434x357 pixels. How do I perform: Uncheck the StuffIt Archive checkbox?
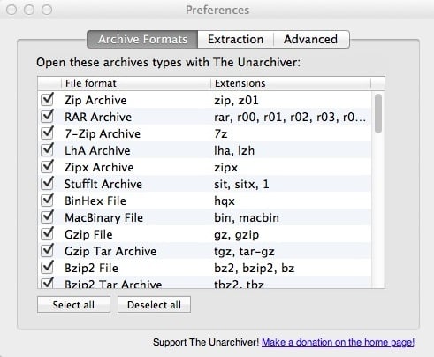[47, 184]
